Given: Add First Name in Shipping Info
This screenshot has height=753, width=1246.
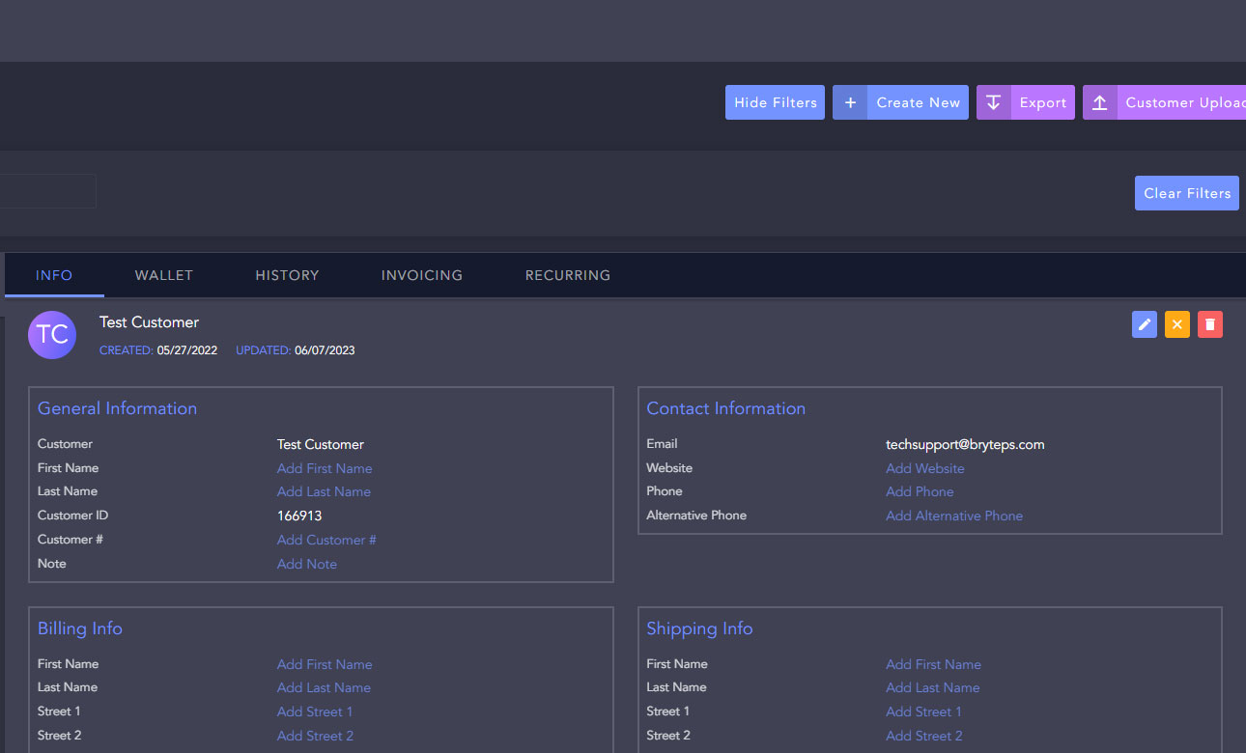Looking at the screenshot, I should tap(933, 664).
